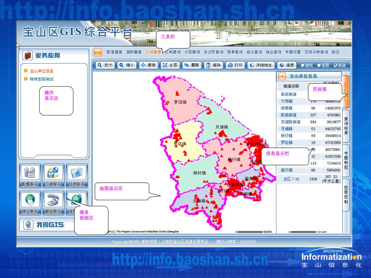Viewport: 371px width, 278px height.
Task: Select the 居委 radio button
Action: (319, 65)
